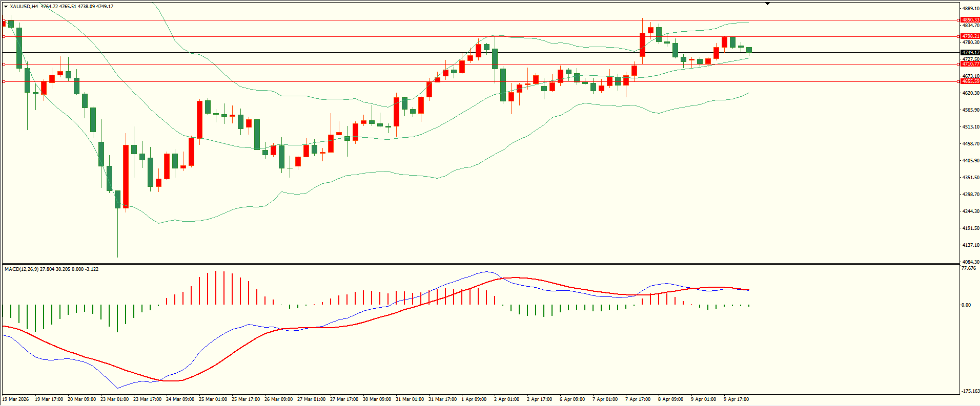Click the chart shift triangle marker at top
Image resolution: width=980 pixels, height=406 pixels.
coord(767,4)
